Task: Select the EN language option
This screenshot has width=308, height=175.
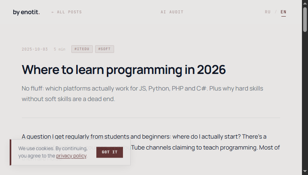Action: tap(283, 12)
